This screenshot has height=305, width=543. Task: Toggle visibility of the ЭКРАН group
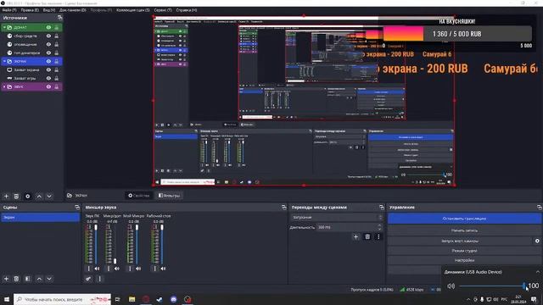pyautogui.click(x=48, y=61)
